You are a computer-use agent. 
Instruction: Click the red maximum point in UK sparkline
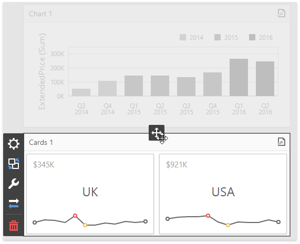pos(75,216)
